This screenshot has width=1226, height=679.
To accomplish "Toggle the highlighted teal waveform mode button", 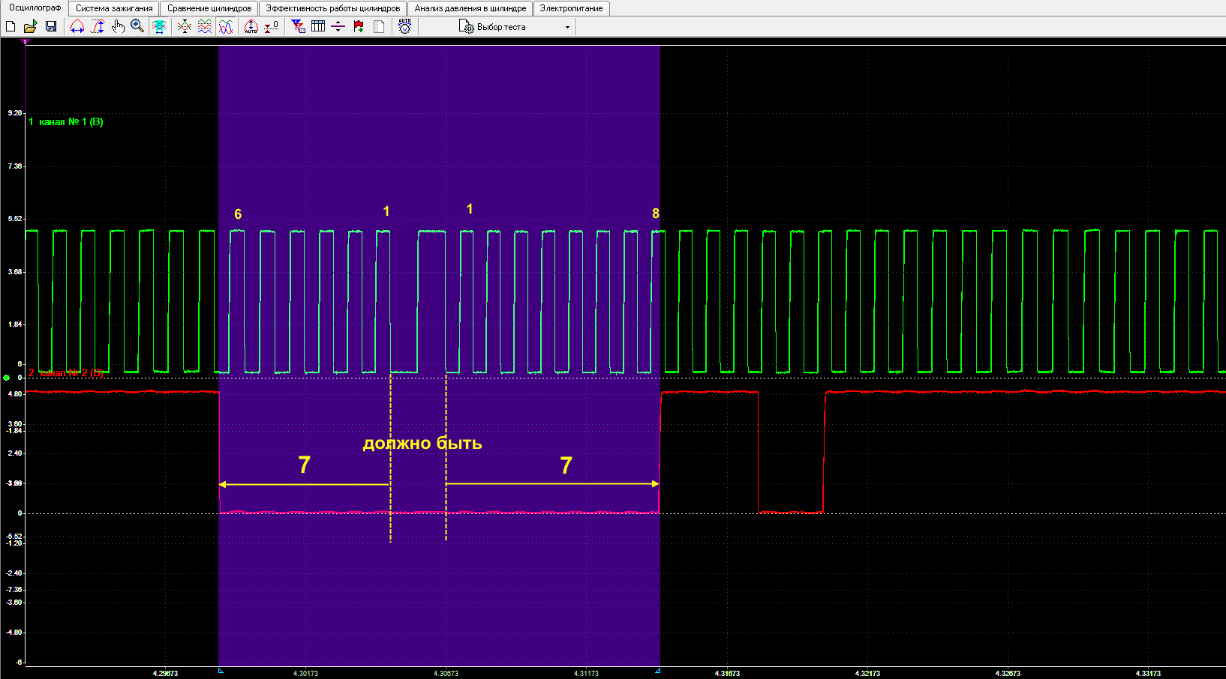I will (x=159, y=27).
